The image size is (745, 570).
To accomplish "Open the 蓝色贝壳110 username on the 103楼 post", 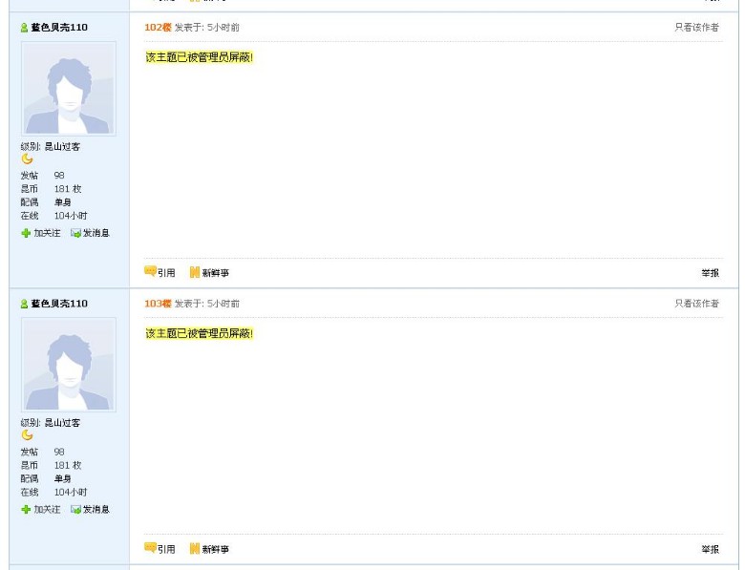I will click(x=58, y=304).
